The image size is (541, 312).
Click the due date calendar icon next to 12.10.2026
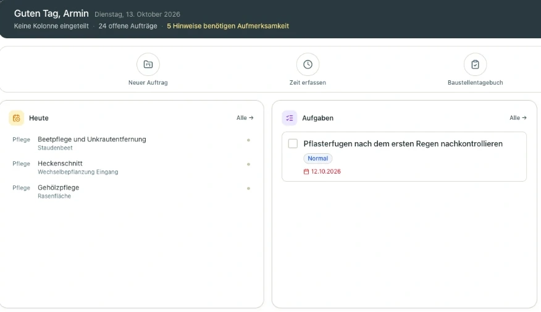tap(306, 172)
